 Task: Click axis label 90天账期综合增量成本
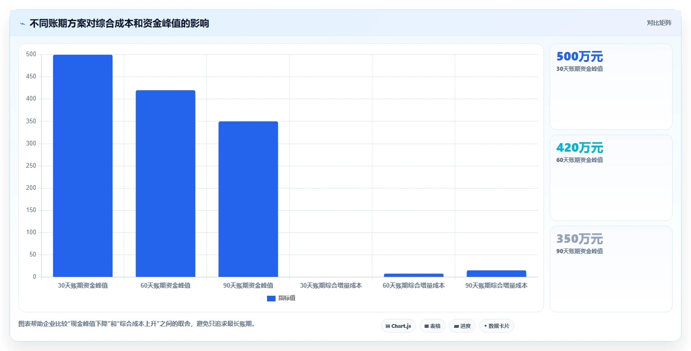(496, 286)
